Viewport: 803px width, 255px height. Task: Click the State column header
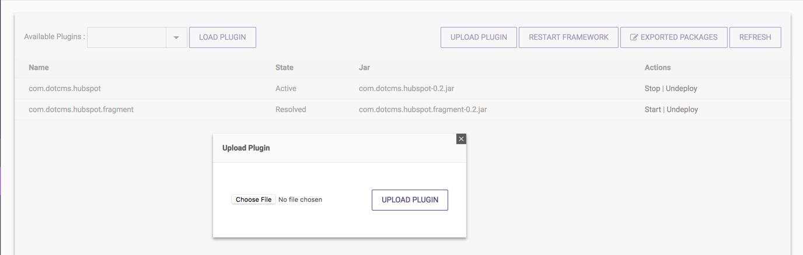[284, 68]
